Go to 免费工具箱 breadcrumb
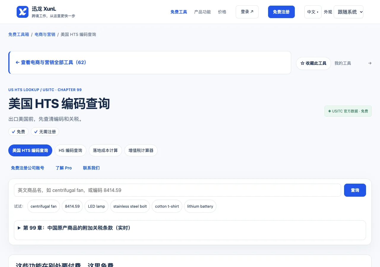Screen dimensions: 380x267 coord(19,34)
